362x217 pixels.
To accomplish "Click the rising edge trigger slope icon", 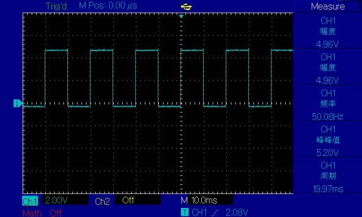I will (215, 212).
